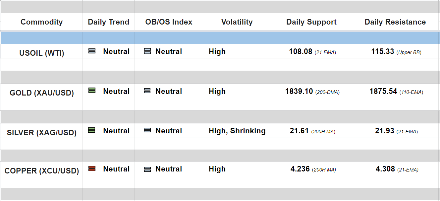Select copper resistance value 4.308
Viewport: 440px width, 201px height.
click(x=385, y=169)
